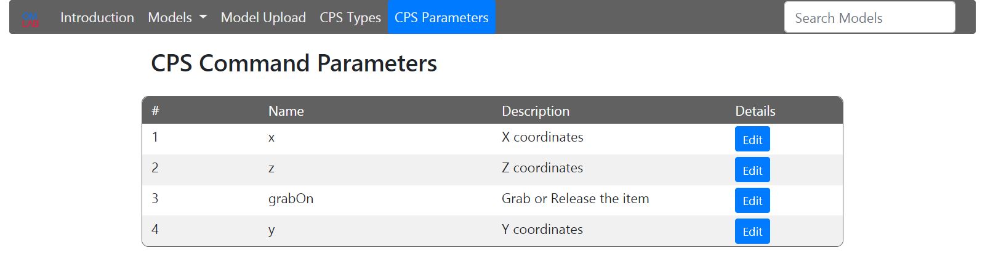Focus the Search Models field
The width and height of the screenshot is (985, 261).
pyautogui.click(x=869, y=17)
